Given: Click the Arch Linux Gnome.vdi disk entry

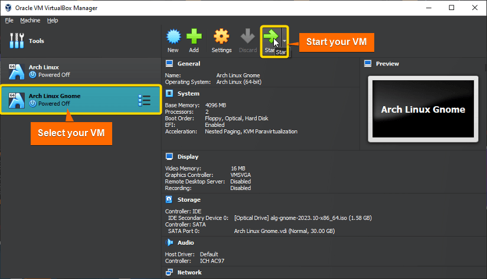Looking at the screenshot, I should [x=285, y=231].
